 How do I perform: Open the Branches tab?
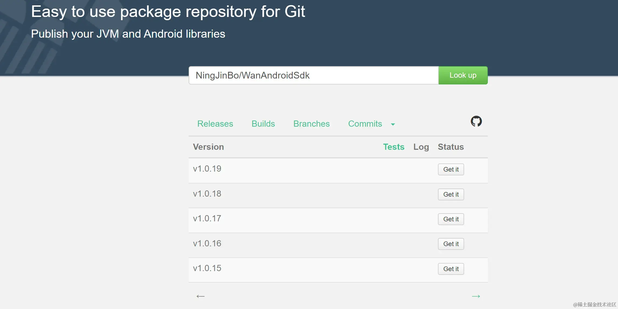pos(311,124)
